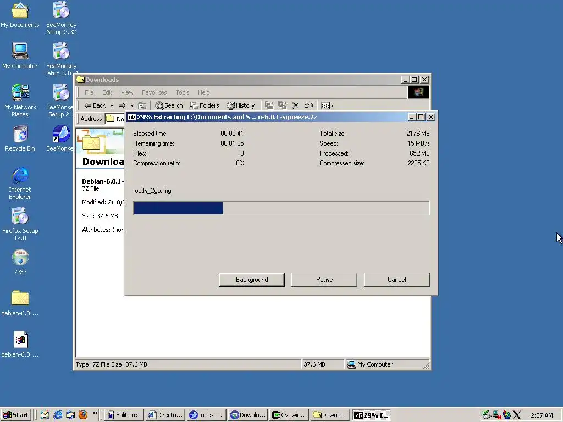
Task: Switch to the 29% E... 7-Zip taskbar button
Action: [372, 415]
